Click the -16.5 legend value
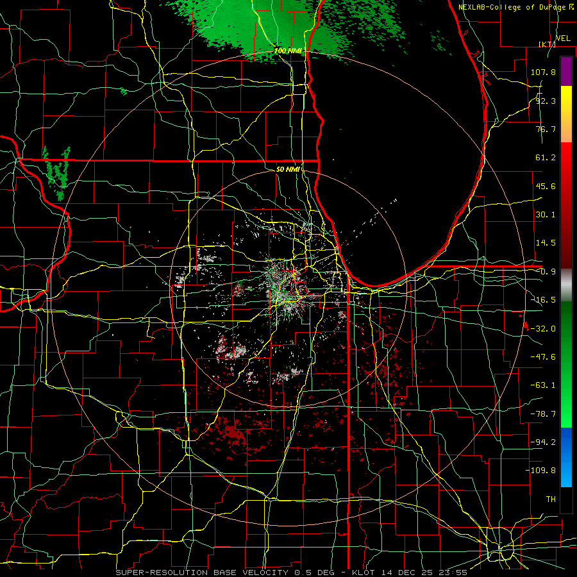The height and width of the screenshot is (577, 577). coord(543,300)
